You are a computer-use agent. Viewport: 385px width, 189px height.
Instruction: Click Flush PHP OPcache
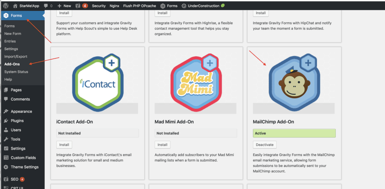pyautogui.click(x=140, y=6)
